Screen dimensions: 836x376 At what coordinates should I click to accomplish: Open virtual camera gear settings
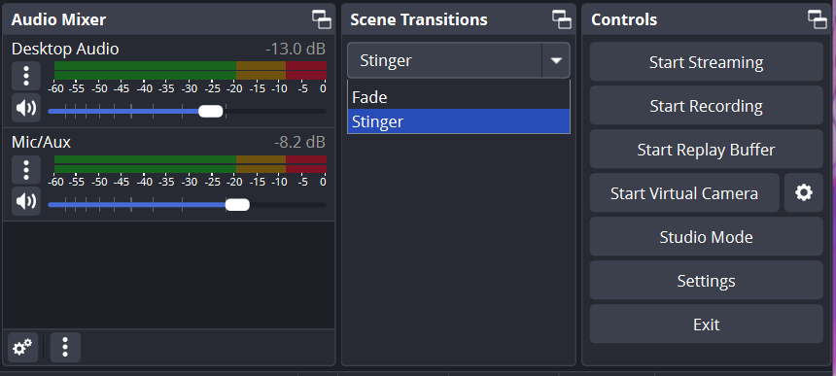804,192
